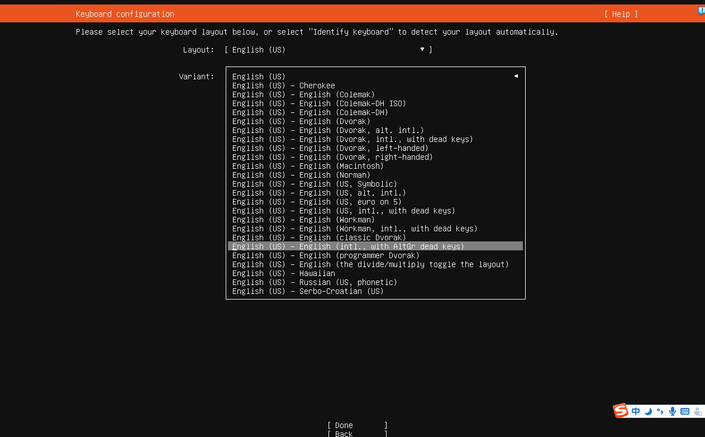Toggle punctuation mode on Sogou toolbar

point(660,412)
